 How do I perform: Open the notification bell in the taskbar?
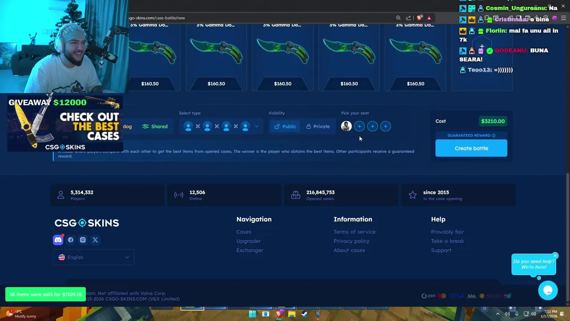(563, 314)
